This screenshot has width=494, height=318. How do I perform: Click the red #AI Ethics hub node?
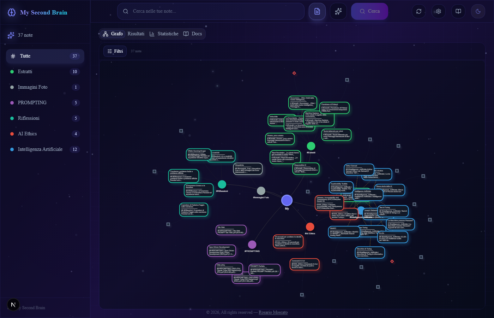(310, 227)
